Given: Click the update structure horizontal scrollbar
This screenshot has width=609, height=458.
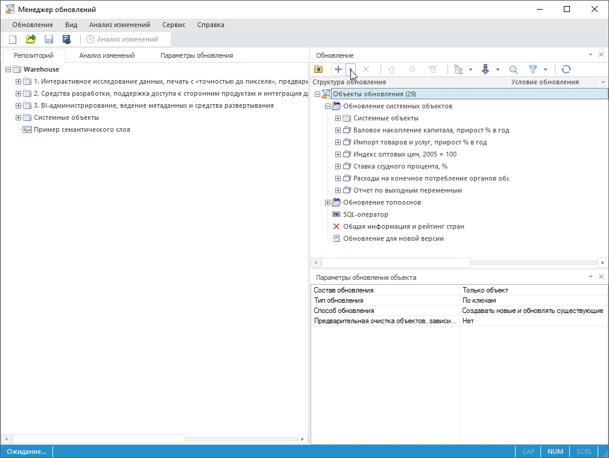Looking at the screenshot, I should click(396, 263).
